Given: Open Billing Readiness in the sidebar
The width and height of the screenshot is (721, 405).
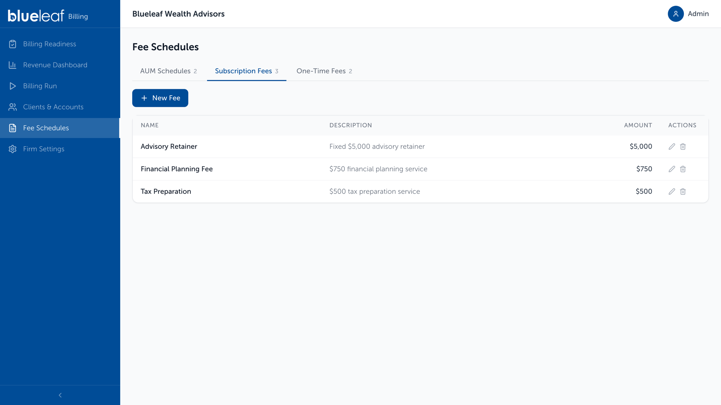Looking at the screenshot, I should click(x=60, y=44).
